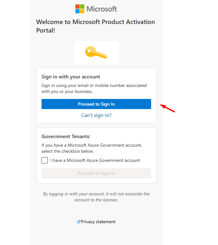Screen dimensions: 218x245
Task: Click the italic license association disclaimer
Action: pyautogui.click(x=96, y=197)
